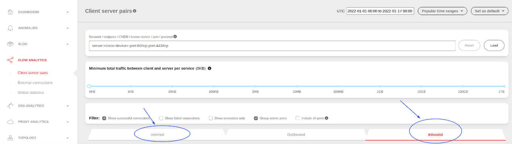Screen dimensions: 512x144
Task: Click the Load button
Action: 494,46
